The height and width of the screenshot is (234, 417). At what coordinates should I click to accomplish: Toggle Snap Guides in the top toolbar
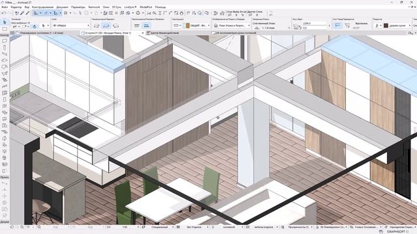pyautogui.click(x=46, y=13)
